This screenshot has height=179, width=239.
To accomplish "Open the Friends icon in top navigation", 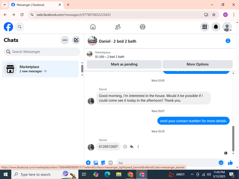I will (x=118, y=27).
